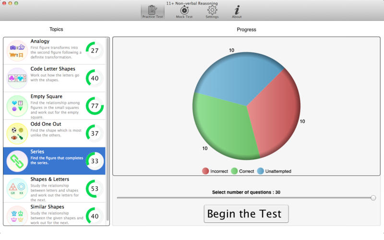Image resolution: width=384 pixels, height=240 pixels.
Task: Click "First figure transforms into" description
Action: [56, 52]
